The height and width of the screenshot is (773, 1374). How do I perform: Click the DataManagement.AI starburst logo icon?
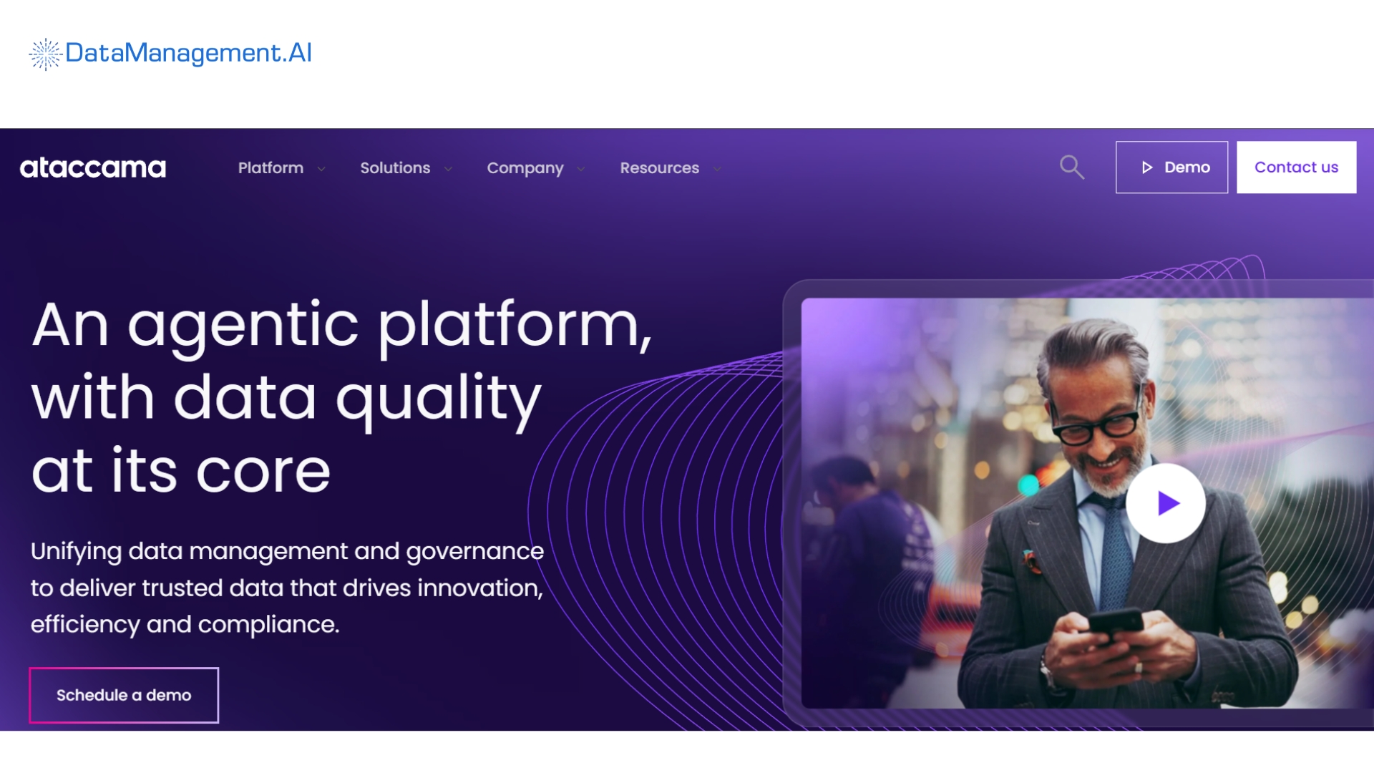click(44, 52)
